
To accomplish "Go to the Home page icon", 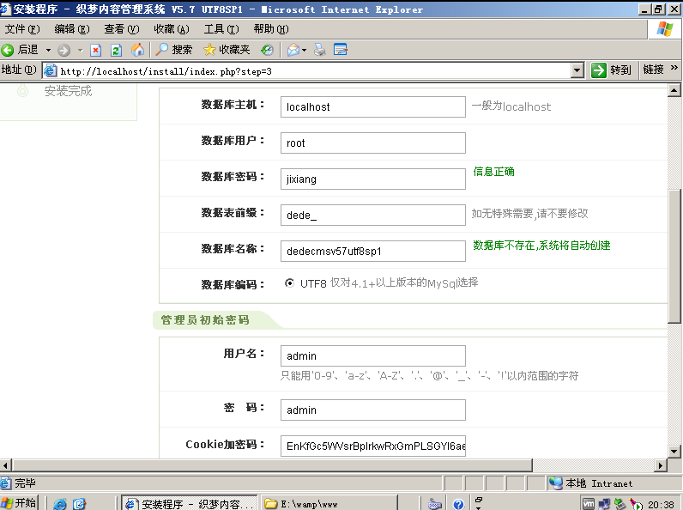I will pos(137,50).
